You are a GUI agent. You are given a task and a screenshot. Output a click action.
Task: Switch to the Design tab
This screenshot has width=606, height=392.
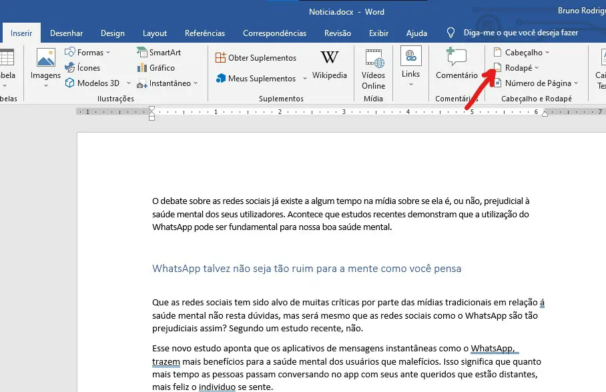click(x=113, y=33)
